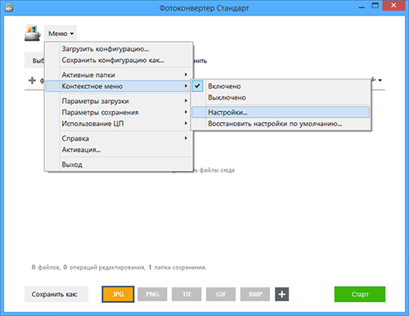
Task: Select JPG output format
Action: (x=118, y=294)
